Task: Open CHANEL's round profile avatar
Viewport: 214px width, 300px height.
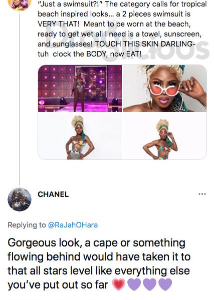Action: (x=20, y=199)
